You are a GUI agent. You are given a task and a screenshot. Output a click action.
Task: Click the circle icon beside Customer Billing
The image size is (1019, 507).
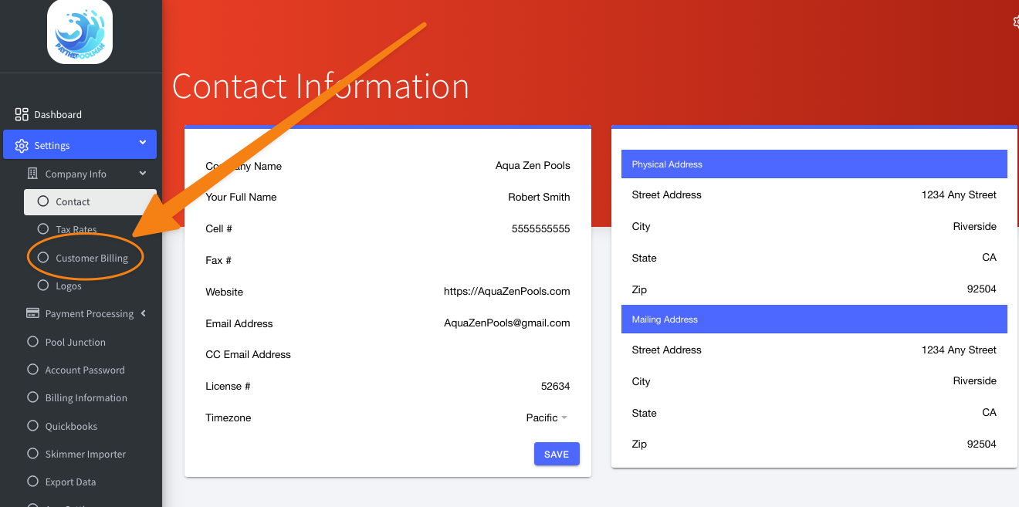[43, 258]
